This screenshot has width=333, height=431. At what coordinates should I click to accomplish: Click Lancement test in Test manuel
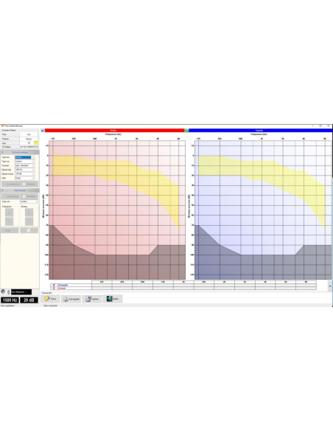click(x=11, y=196)
